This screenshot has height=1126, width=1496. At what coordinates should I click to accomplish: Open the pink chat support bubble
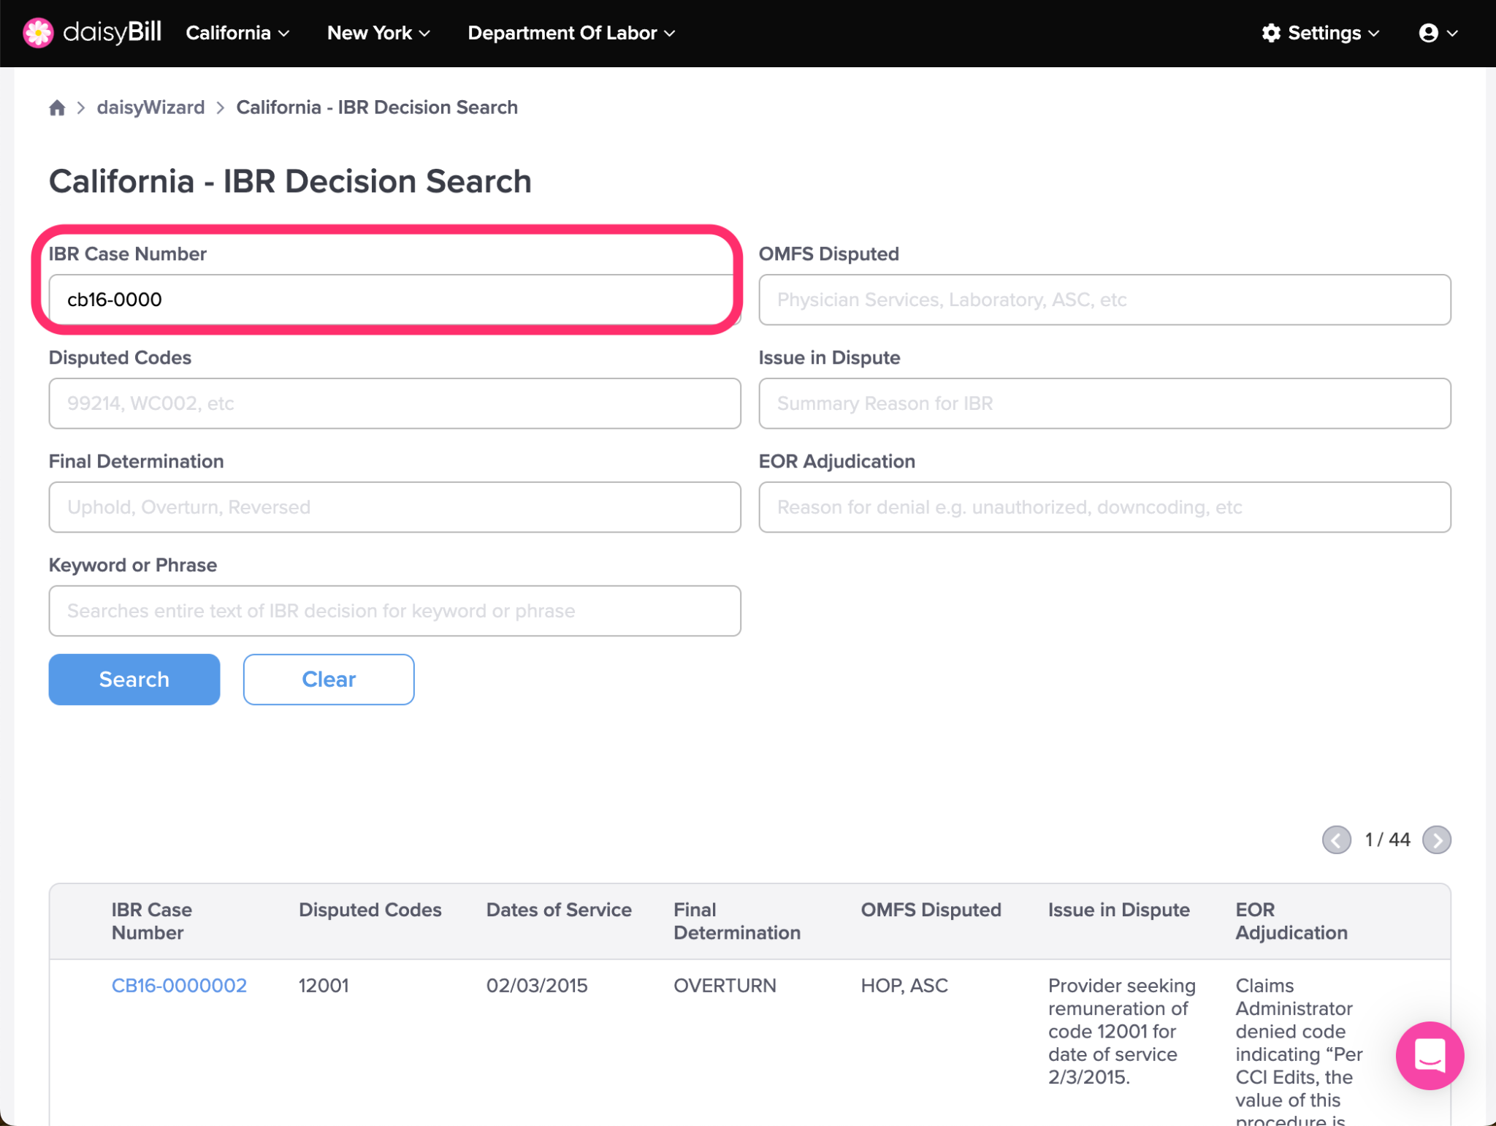(1429, 1055)
